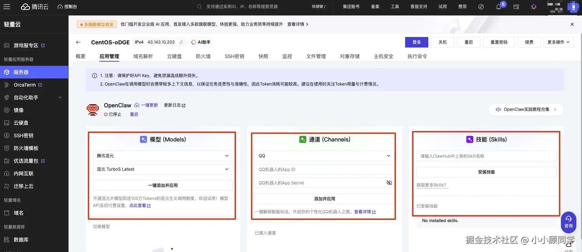Copy the IPv4 address with the copy icon
This screenshot has height=252, width=582.
click(x=181, y=42)
